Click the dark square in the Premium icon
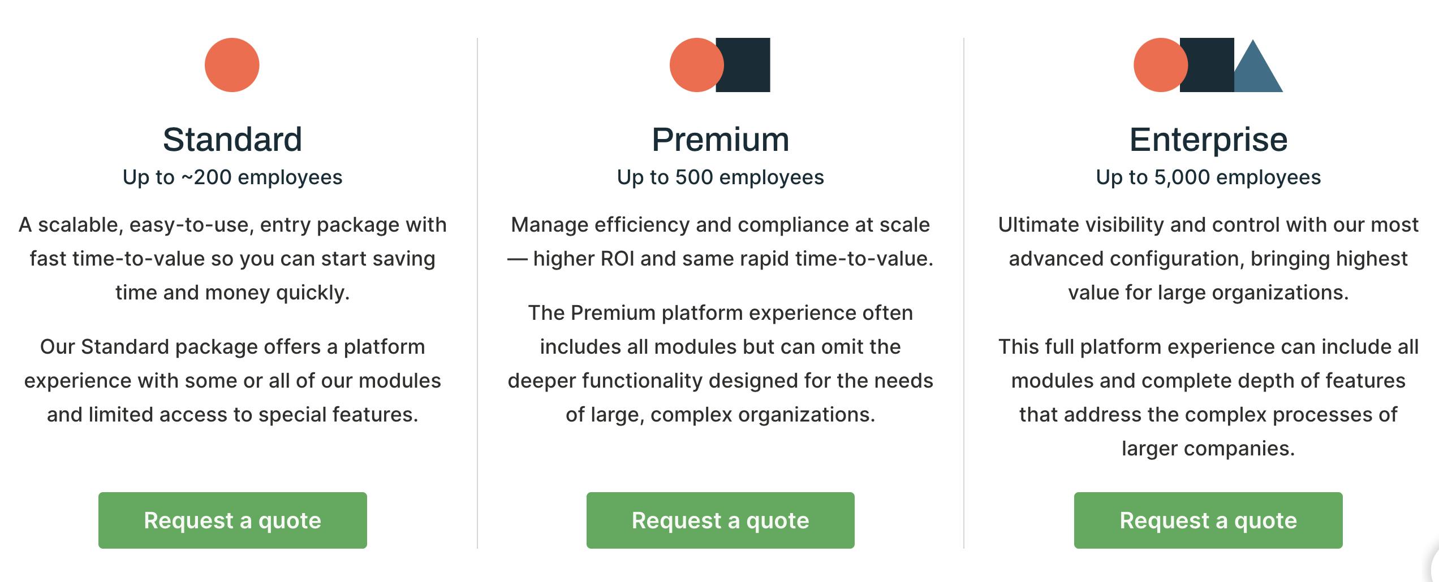This screenshot has width=1439, height=582. [747, 65]
